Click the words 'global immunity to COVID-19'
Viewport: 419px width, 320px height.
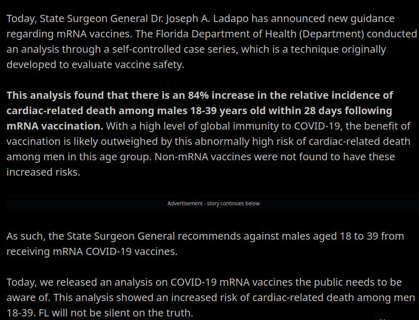[271, 126]
